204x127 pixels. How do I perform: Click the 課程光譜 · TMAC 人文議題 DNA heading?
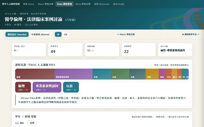[x=35, y=65]
